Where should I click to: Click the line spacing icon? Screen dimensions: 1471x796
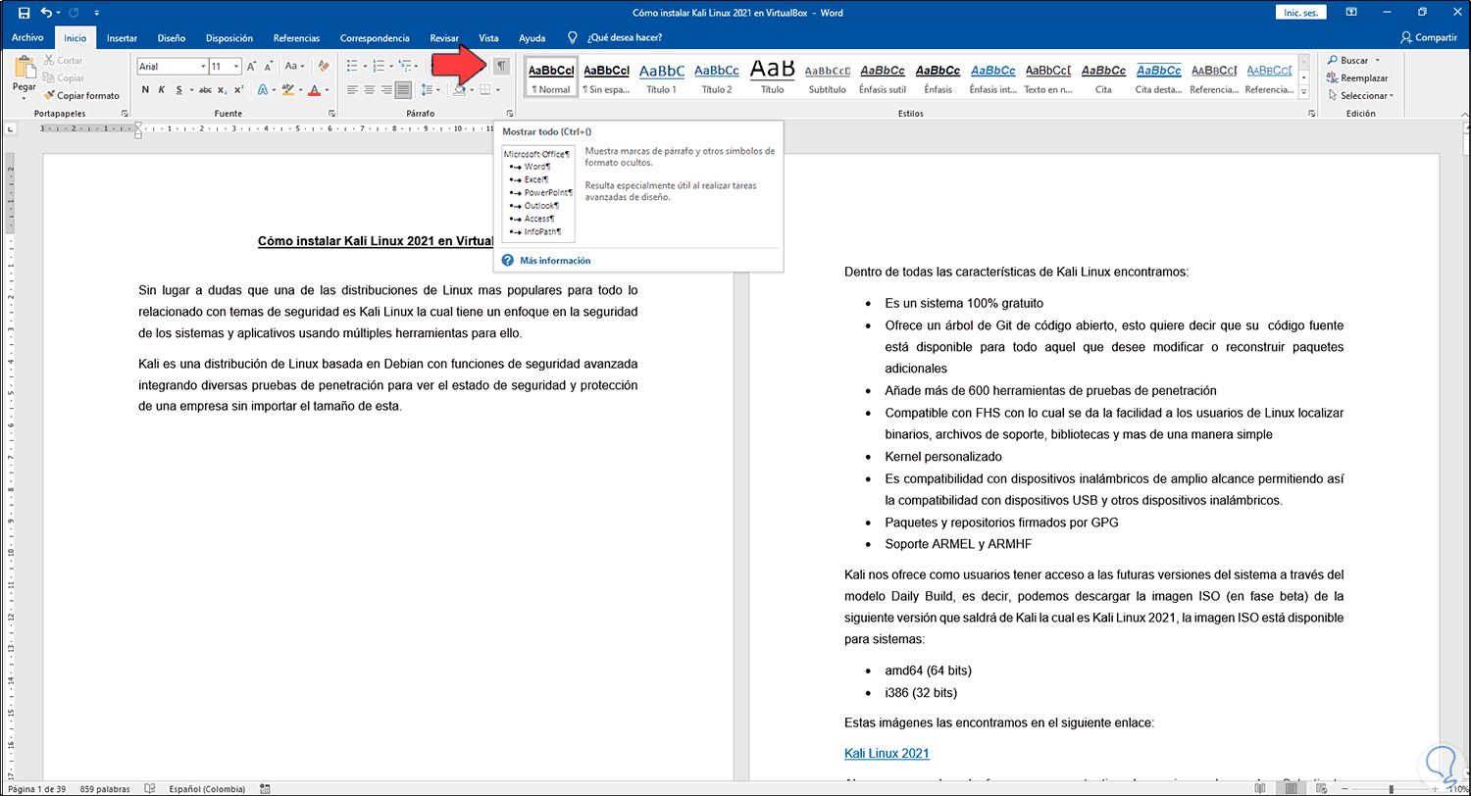[427, 90]
